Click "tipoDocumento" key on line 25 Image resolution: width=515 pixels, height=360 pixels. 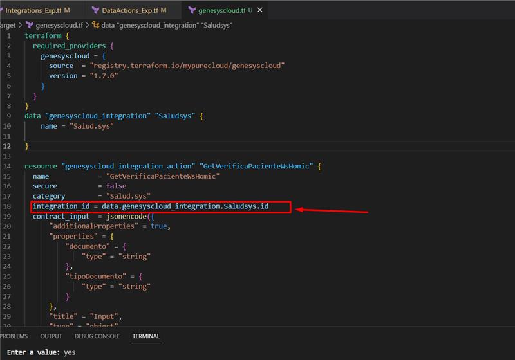point(96,276)
